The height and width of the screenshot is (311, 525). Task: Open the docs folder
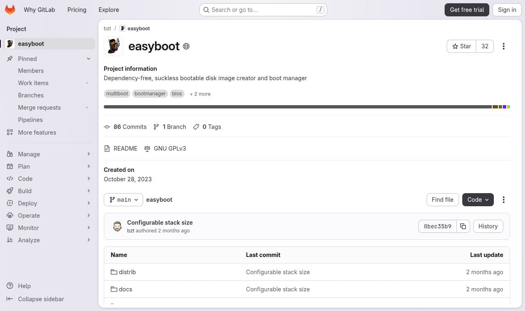(126, 289)
